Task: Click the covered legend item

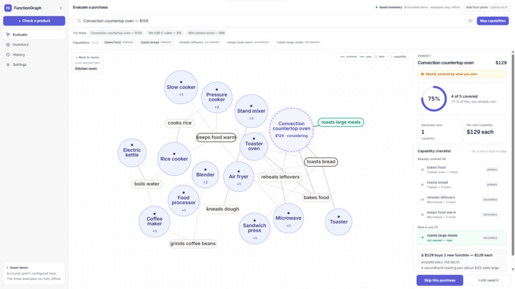Action: click(x=349, y=57)
